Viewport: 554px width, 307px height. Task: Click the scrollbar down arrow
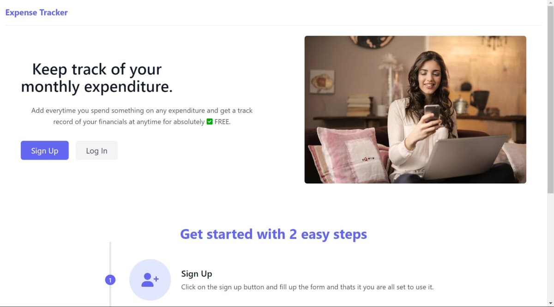click(x=550, y=303)
